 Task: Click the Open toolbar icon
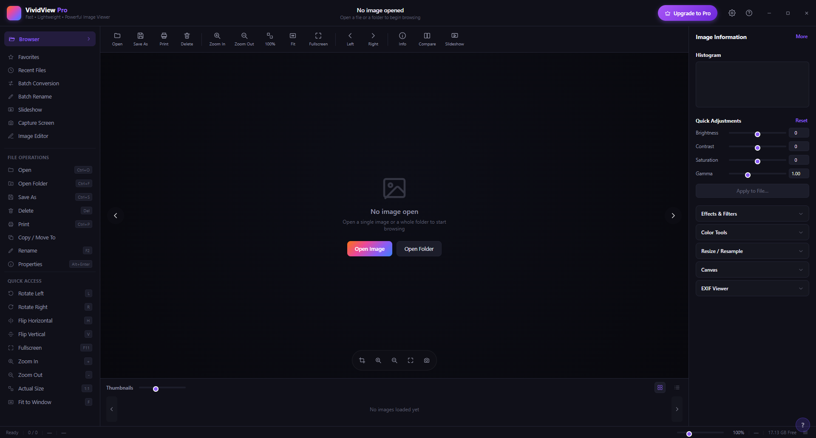tap(117, 39)
